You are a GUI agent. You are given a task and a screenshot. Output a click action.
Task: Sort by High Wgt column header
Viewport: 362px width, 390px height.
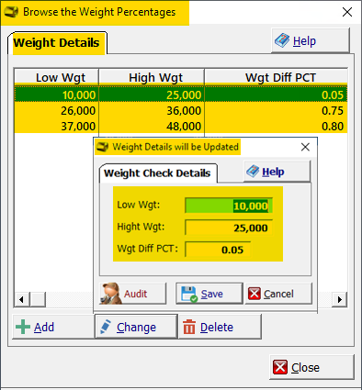[152, 77]
